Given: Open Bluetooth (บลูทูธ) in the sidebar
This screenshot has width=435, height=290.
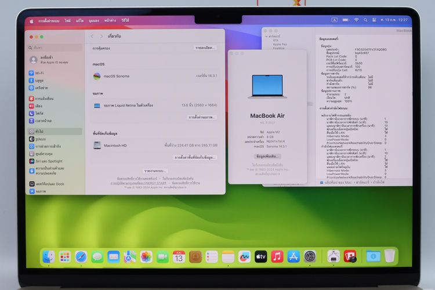Looking at the screenshot, I should [x=55, y=81].
